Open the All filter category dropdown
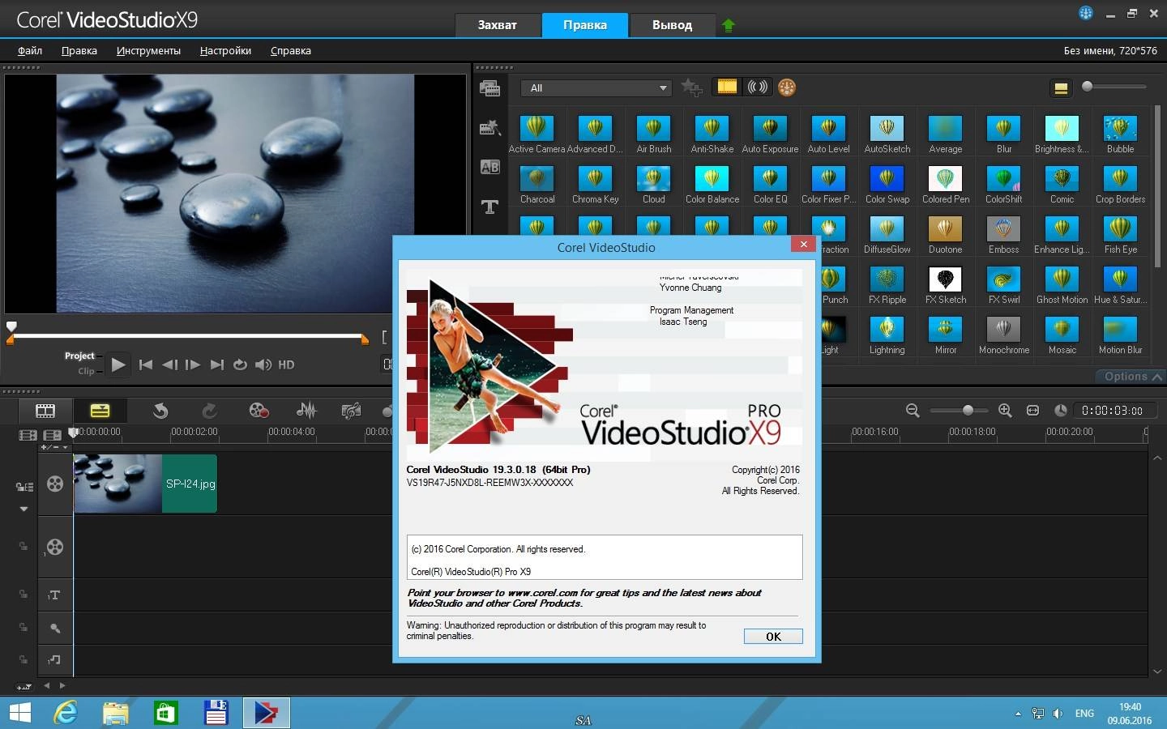1167x729 pixels. pyautogui.click(x=596, y=88)
